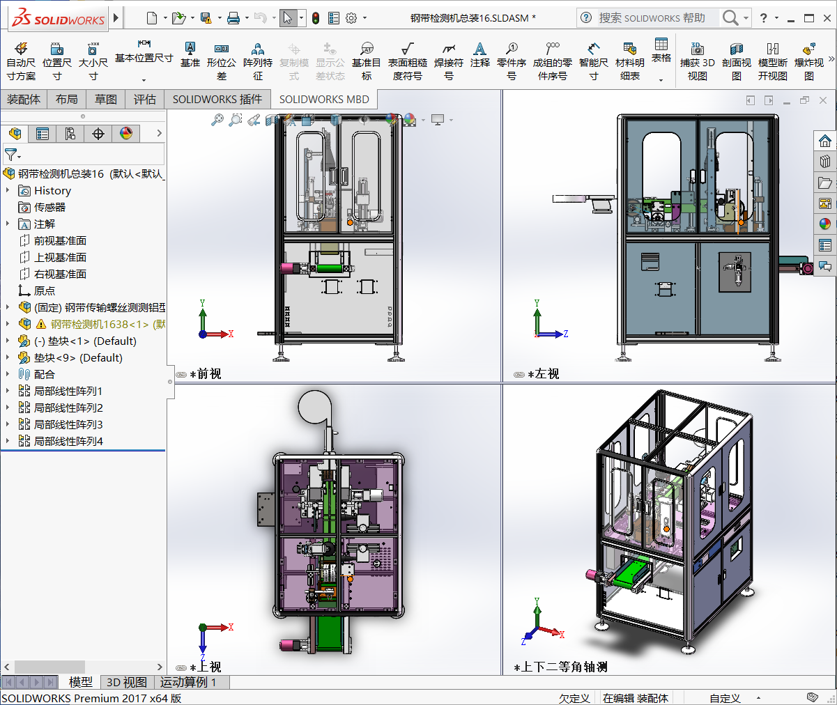Click the 模型断开视图 tool
This screenshot has width=837, height=705.
[x=773, y=61]
